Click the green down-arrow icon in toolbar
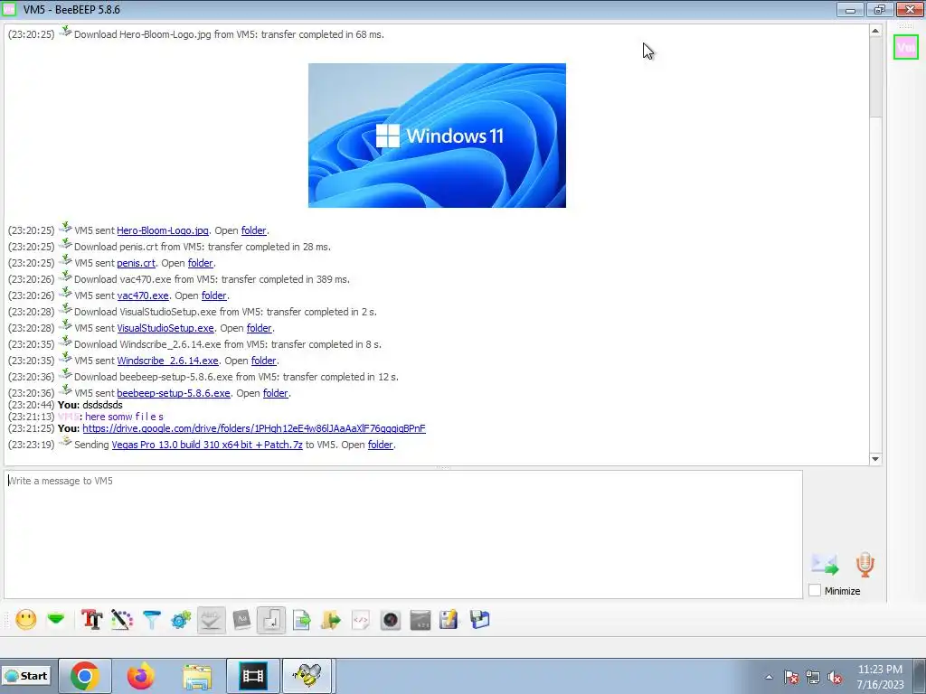This screenshot has height=694, width=926. click(x=56, y=619)
